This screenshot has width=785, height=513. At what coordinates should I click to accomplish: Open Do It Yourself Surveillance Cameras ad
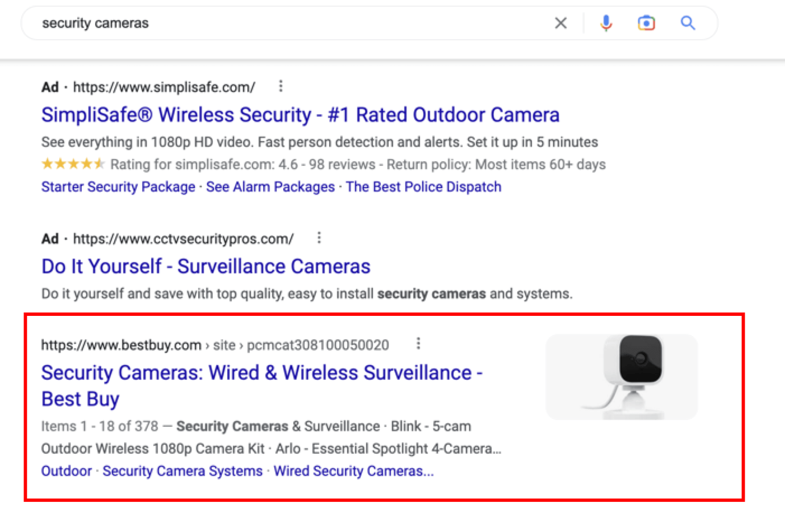205,266
